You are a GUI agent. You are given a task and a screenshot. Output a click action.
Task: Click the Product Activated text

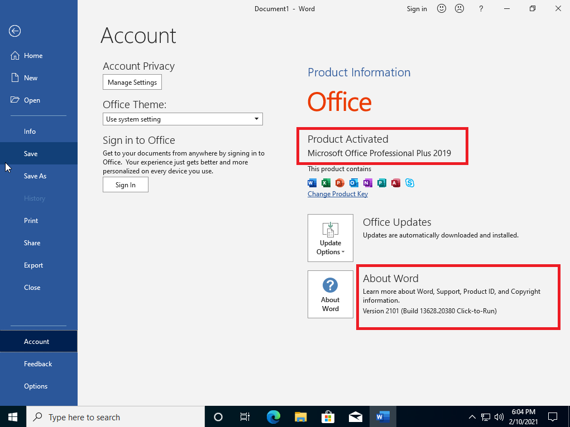click(348, 139)
